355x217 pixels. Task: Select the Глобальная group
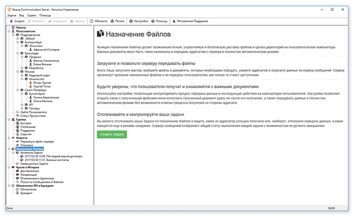click(28, 127)
